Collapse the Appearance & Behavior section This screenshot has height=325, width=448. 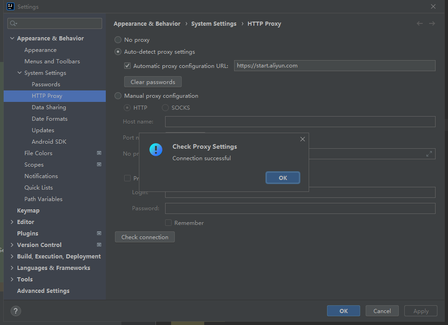[12, 38]
